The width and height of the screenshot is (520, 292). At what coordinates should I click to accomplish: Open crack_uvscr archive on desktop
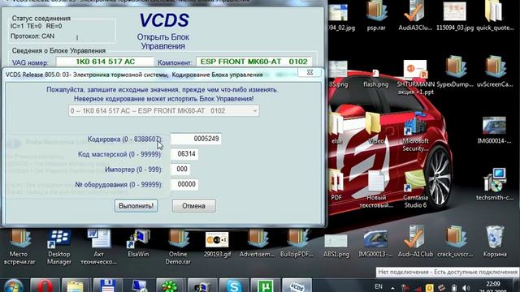pos(455,242)
